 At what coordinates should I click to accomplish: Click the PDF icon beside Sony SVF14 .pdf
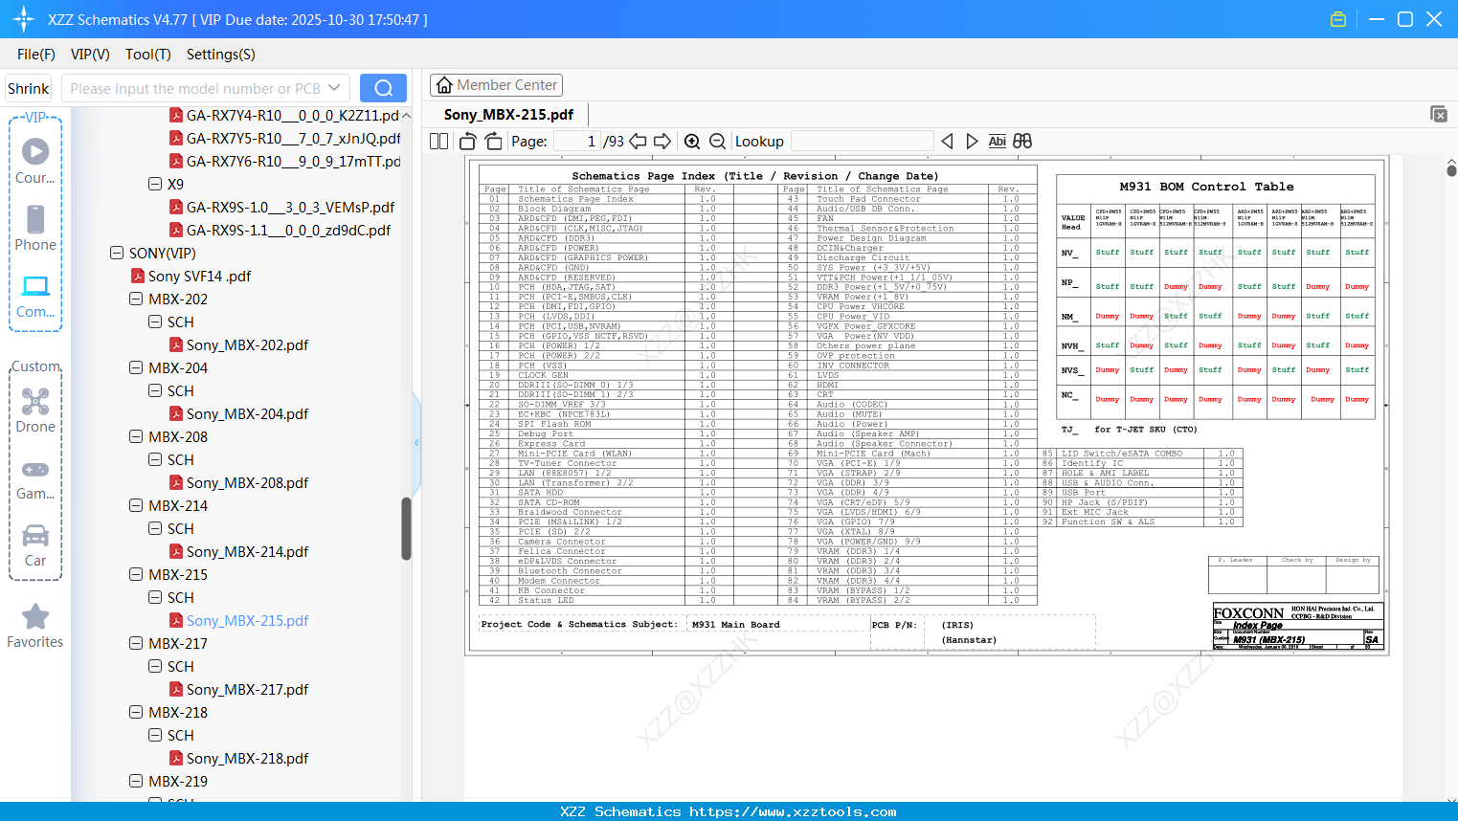click(x=138, y=276)
